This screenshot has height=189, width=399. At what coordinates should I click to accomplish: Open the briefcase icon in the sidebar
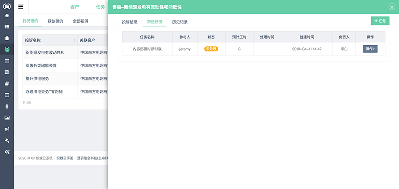7,38
